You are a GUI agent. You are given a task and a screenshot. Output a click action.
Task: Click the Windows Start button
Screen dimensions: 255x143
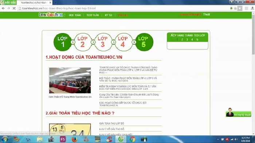pyautogui.click(x=4, y=139)
